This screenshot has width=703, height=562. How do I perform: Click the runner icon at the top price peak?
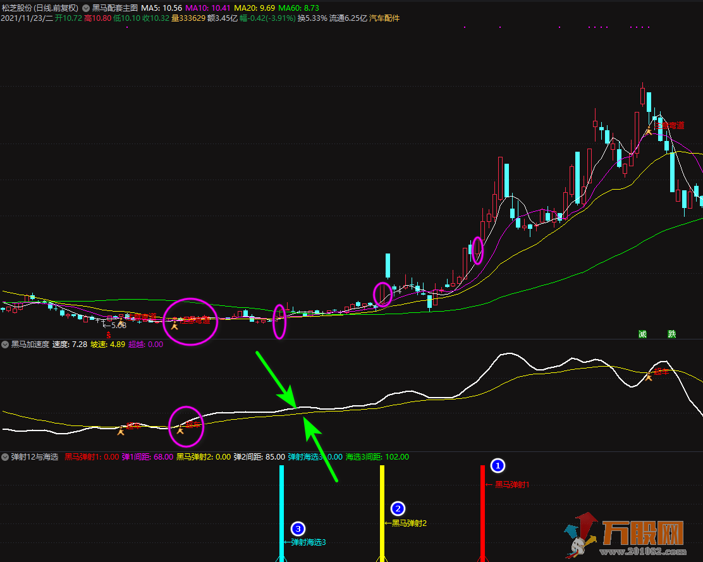648,131
